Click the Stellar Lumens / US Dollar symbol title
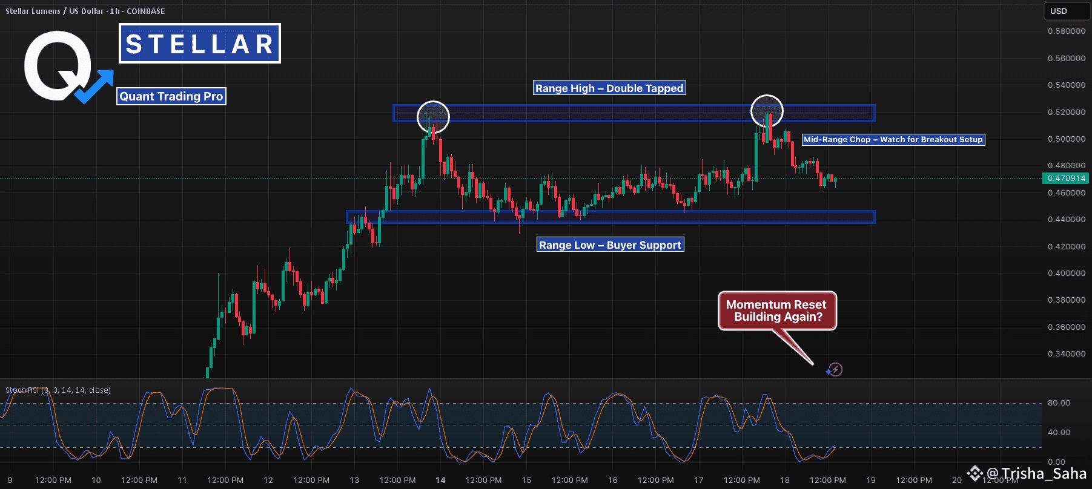Image resolution: width=1092 pixels, height=489 pixels. click(x=85, y=11)
